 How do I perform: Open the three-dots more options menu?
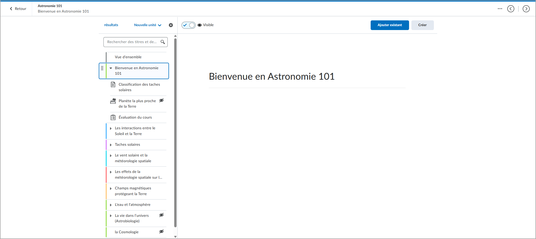point(500,9)
